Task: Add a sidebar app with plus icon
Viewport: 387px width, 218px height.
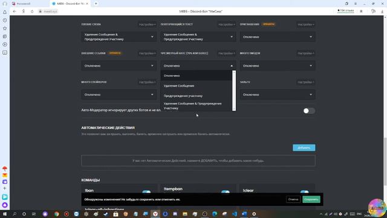Action: pyautogui.click(x=5, y=188)
